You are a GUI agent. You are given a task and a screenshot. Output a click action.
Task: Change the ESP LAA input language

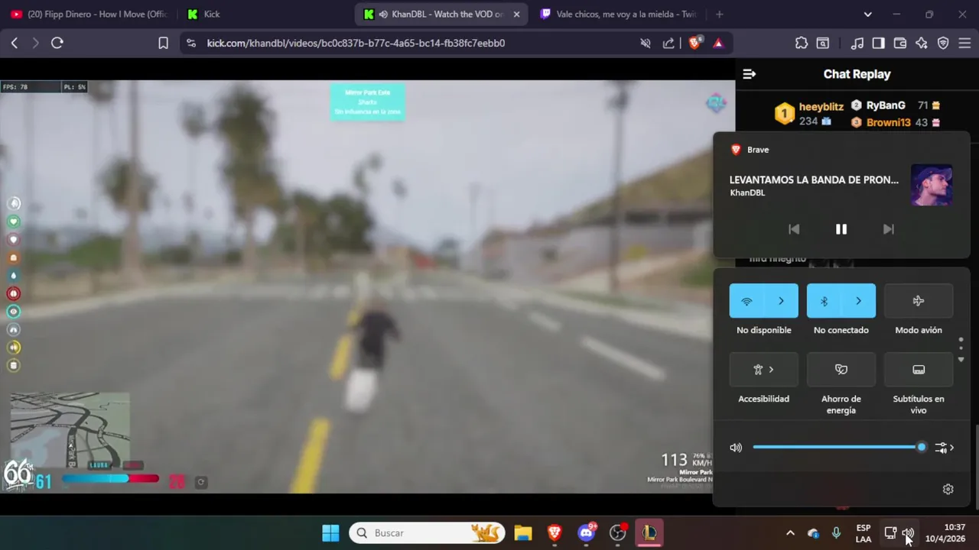pos(863,533)
